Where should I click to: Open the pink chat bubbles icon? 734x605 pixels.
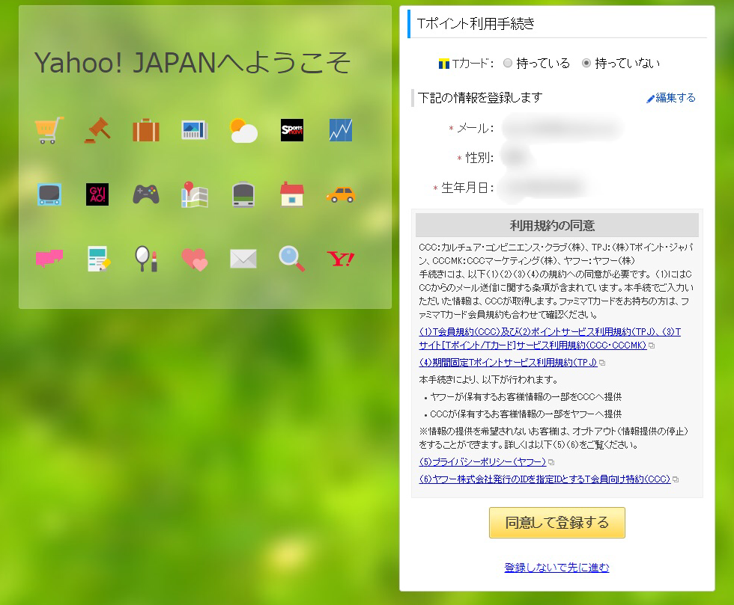tap(49, 259)
